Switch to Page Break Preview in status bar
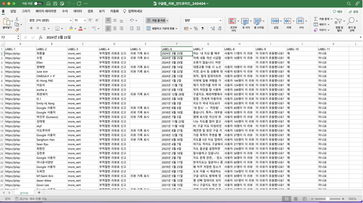Screen dimensions: 363x203 [304, 199]
